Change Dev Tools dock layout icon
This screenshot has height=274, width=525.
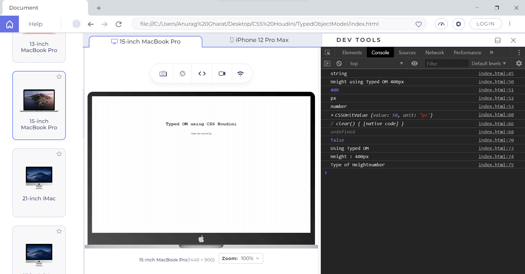pyautogui.click(x=498, y=40)
